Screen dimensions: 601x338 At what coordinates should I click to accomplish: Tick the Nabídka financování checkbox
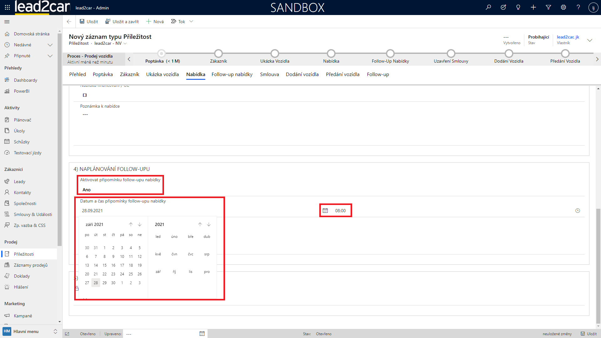pyautogui.click(x=85, y=95)
